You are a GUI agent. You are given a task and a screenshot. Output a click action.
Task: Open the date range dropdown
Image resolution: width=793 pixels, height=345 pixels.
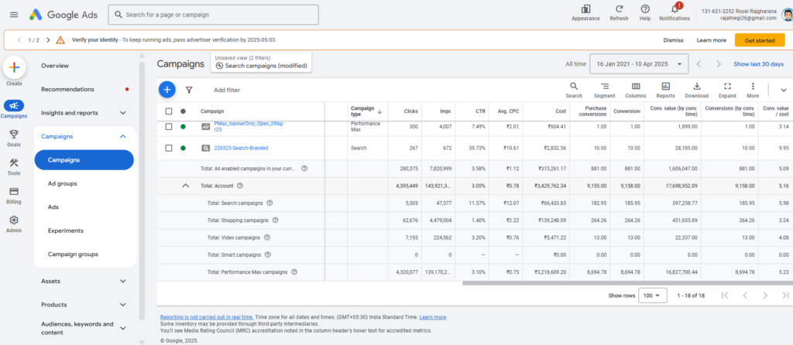click(639, 64)
